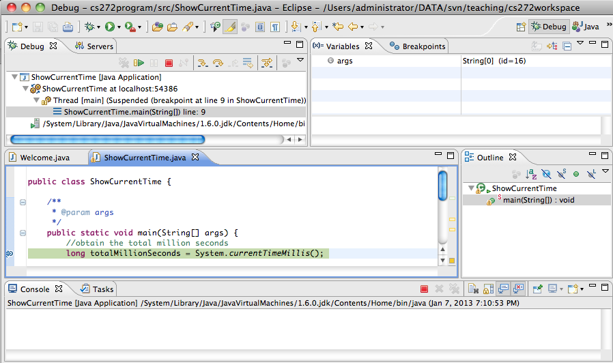The image size is (613, 363).
Task: Open Debug launch history dropdown arrow
Action: pyautogui.click(x=98, y=27)
